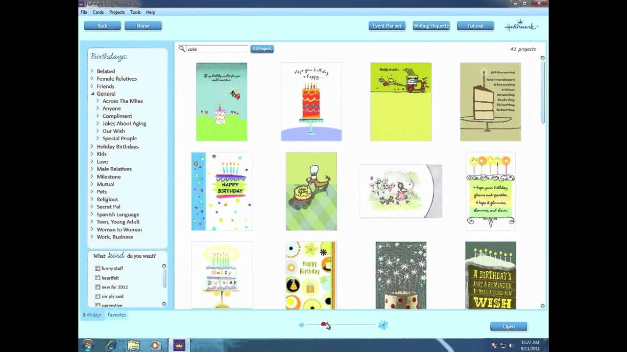
Task: Select the A Birthday's Wish card
Action: click(x=490, y=275)
